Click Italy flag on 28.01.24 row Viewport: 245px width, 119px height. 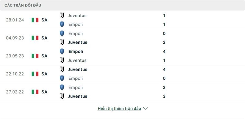(35, 20)
